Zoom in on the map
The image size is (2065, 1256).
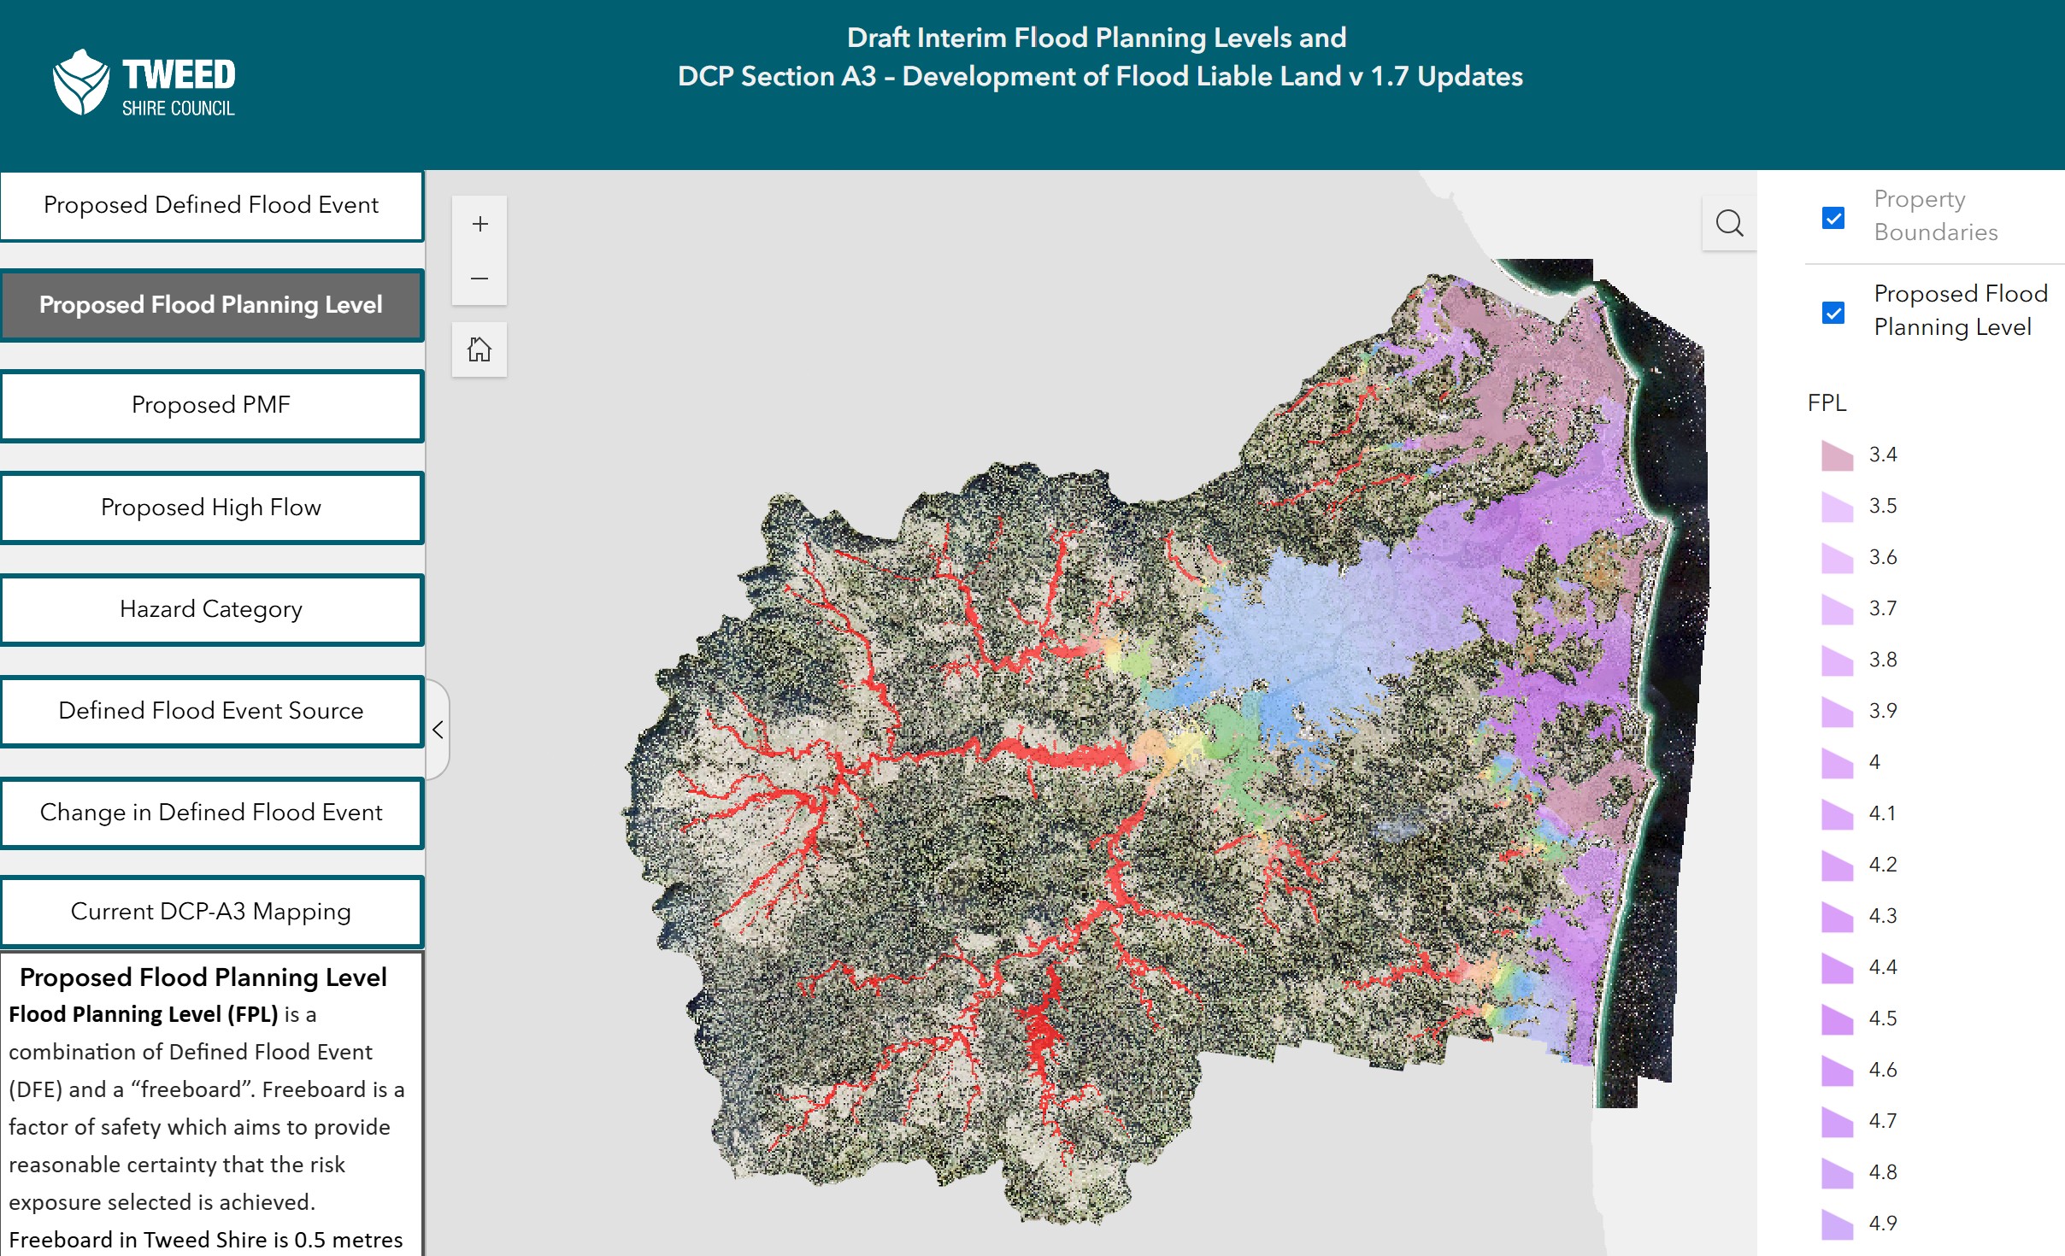tap(479, 224)
